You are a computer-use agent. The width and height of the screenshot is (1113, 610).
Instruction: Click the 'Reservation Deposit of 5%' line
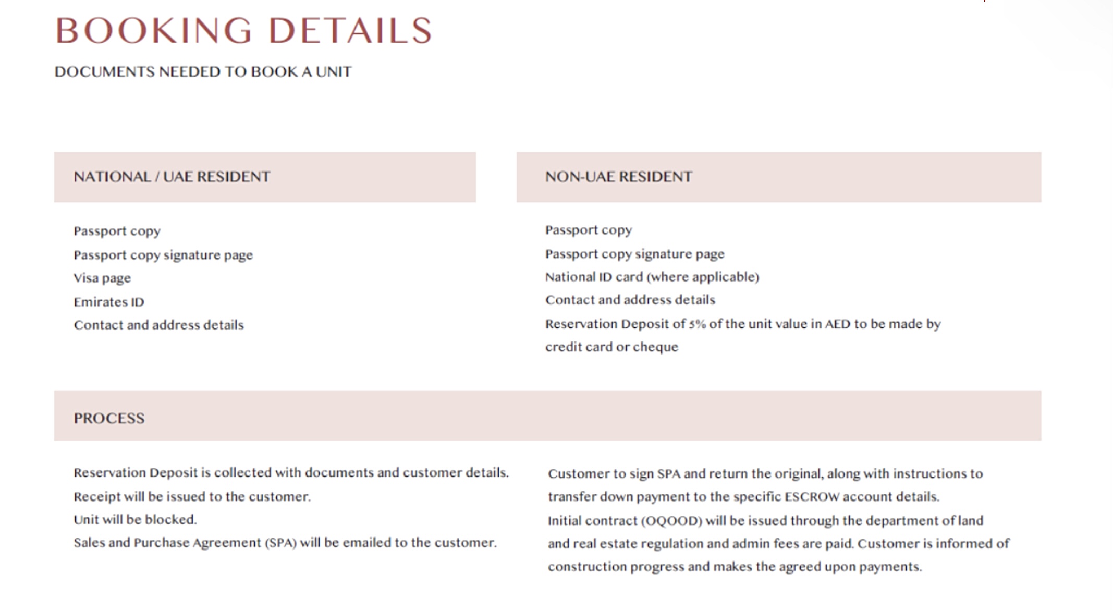743,324
